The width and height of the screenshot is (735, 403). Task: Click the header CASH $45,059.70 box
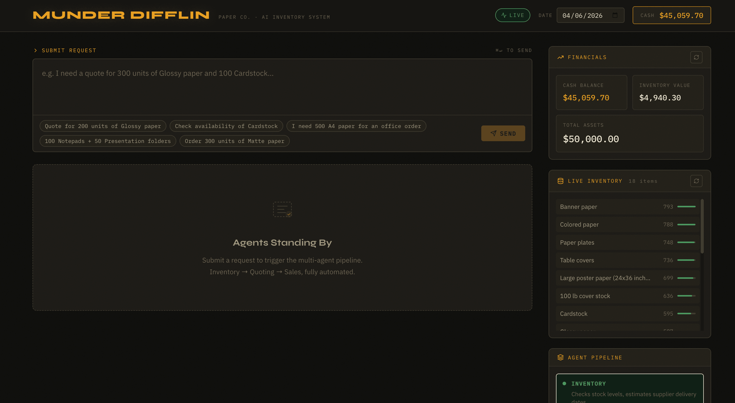(672, 15)
